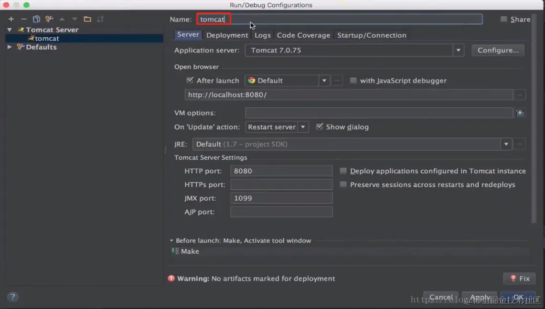Image resolution: width=545 pixels, height=309 pixels.
Task: Expand the Defaults tree node
Action: click(x=10, y=47)
